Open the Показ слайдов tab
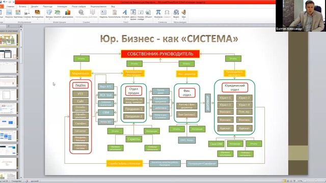This screenshot has height=183, width=326. point(78,7)
